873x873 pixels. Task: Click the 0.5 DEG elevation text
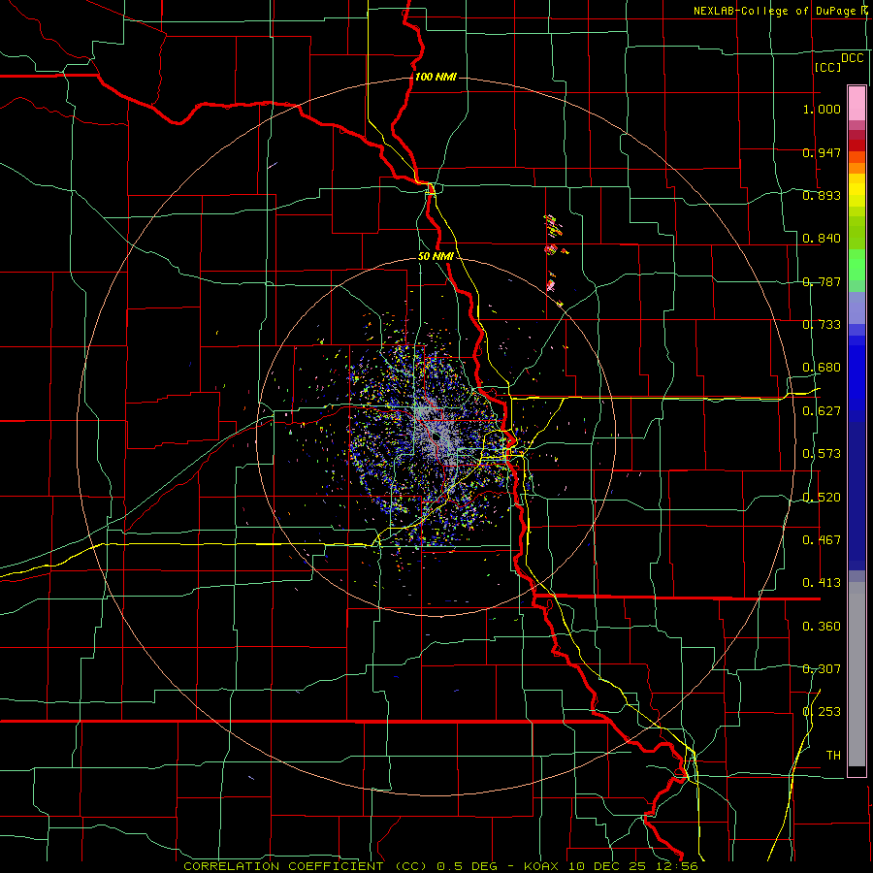(x=468, y=866)
